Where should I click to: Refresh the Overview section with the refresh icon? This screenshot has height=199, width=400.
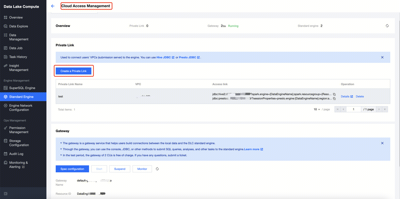tap(387, 26)
